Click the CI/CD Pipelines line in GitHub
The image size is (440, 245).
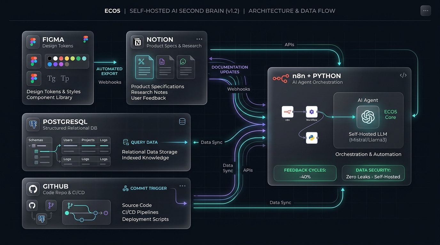pyautogui.click(x=140, y=212)
